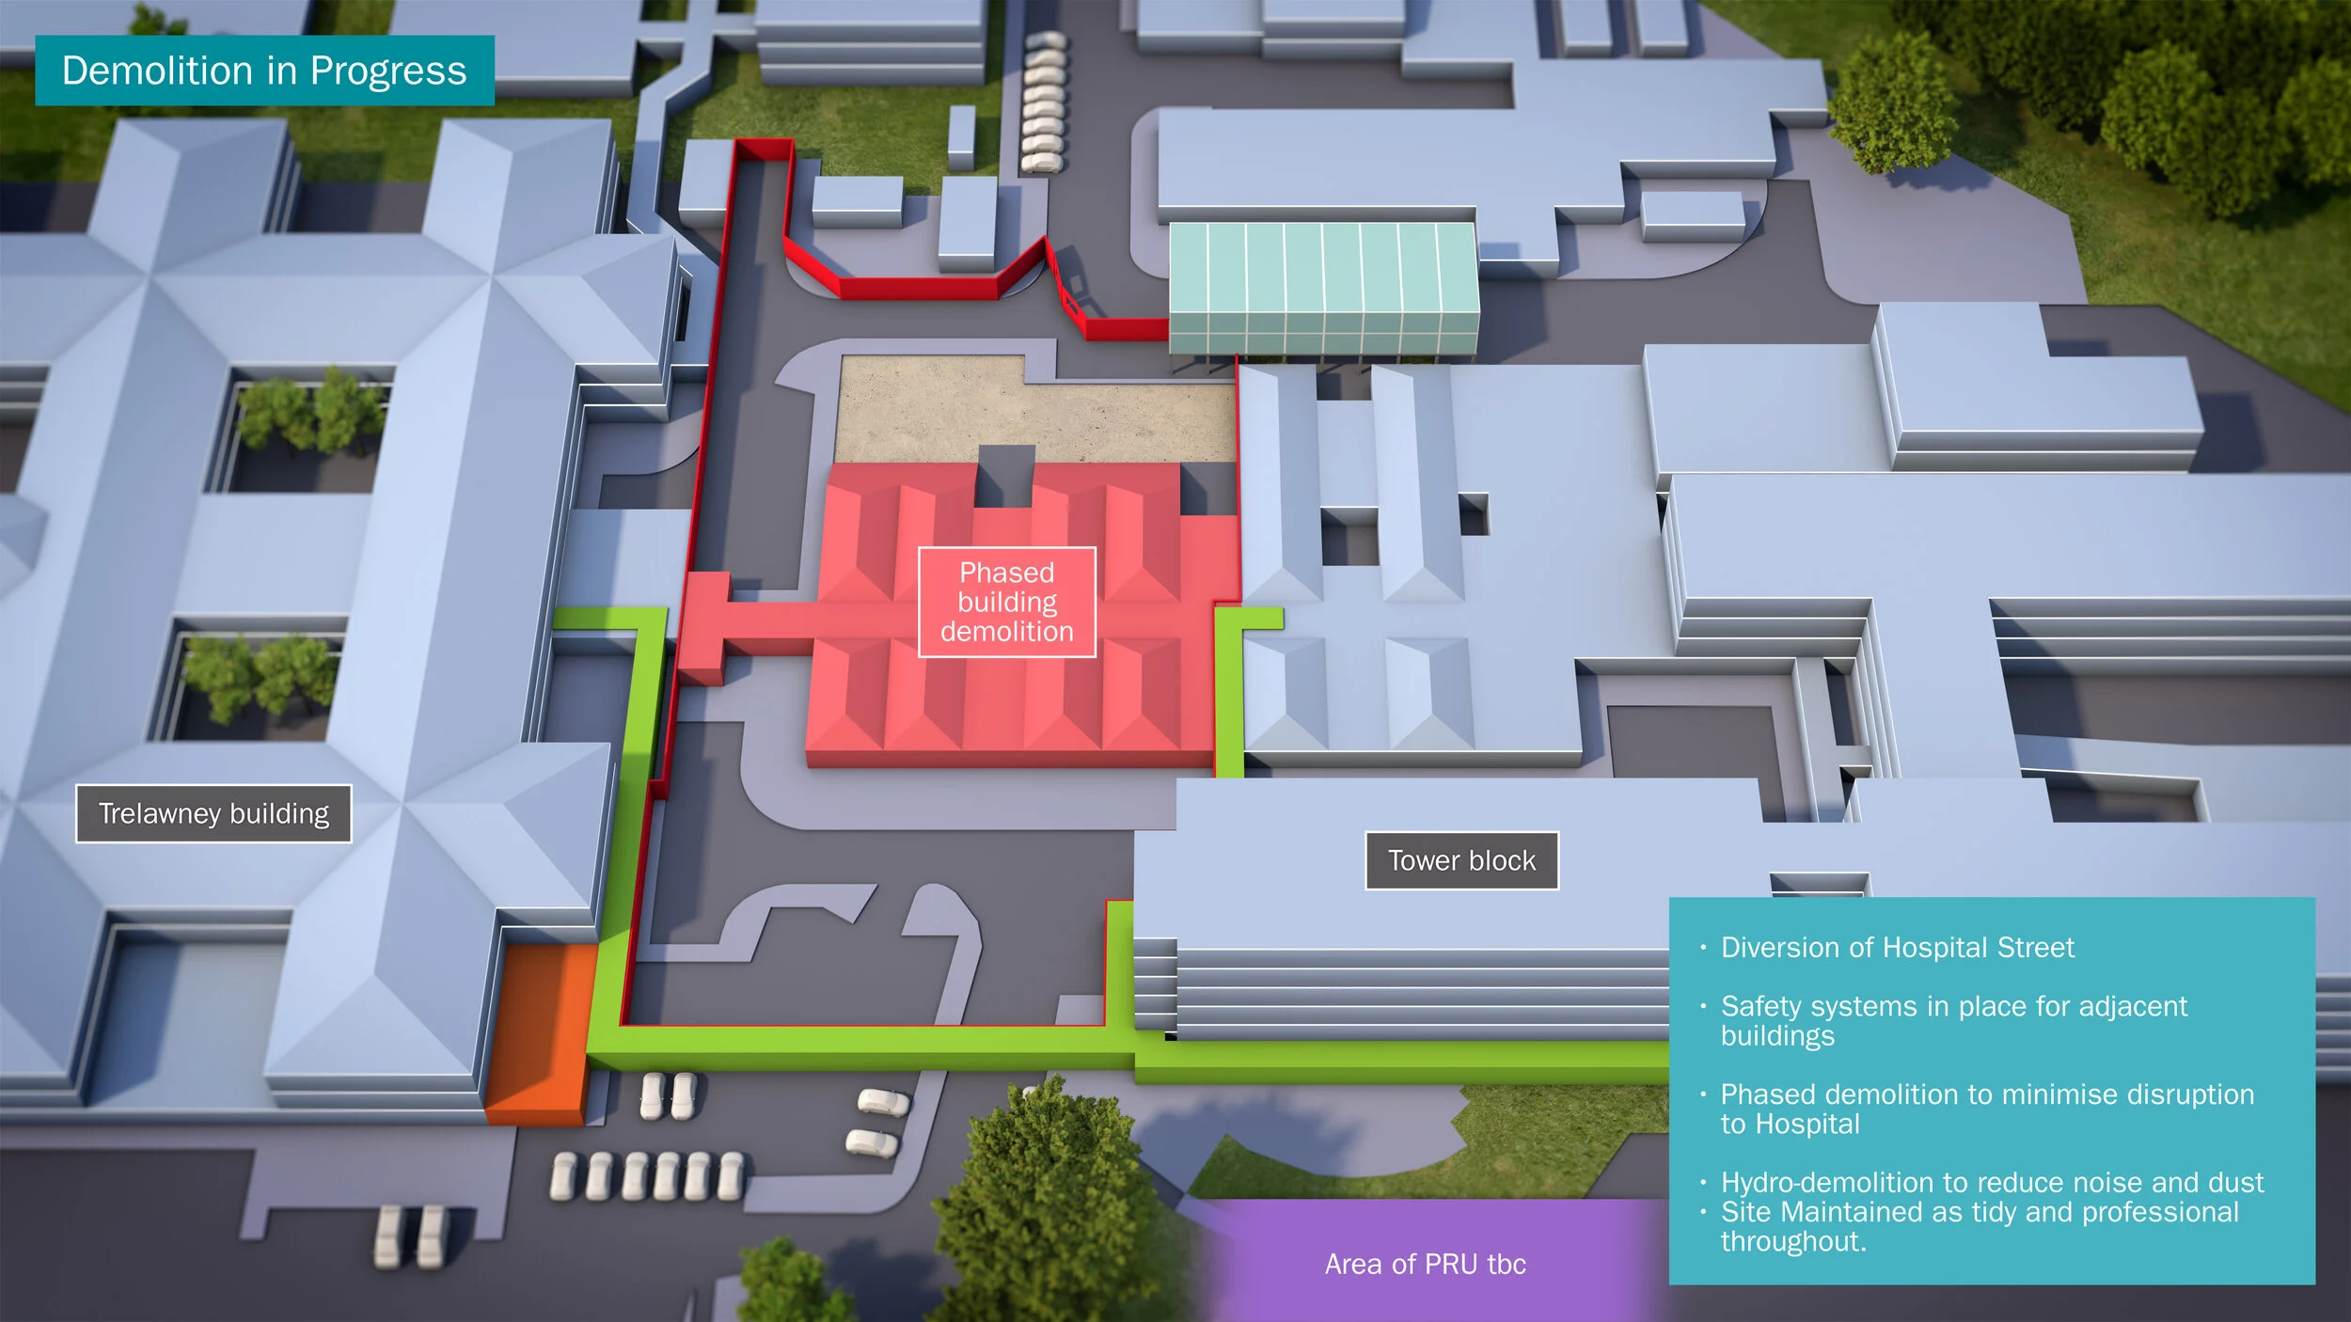
Task: Select the Trelawney building label
Action: [x=213, y=813]
